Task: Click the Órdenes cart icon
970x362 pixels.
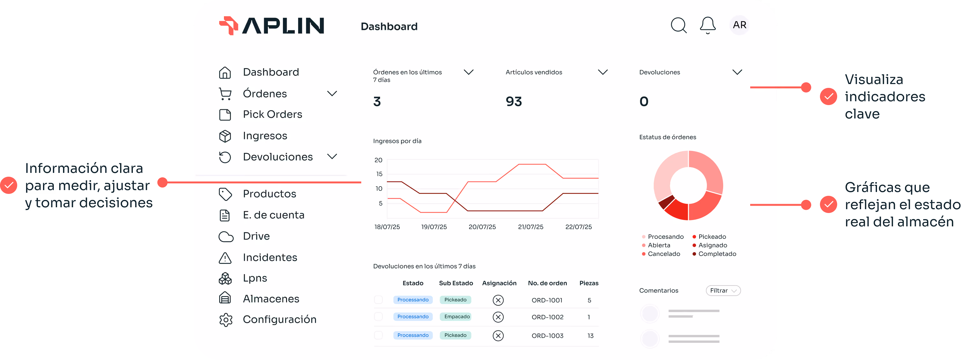Action: 225,94
